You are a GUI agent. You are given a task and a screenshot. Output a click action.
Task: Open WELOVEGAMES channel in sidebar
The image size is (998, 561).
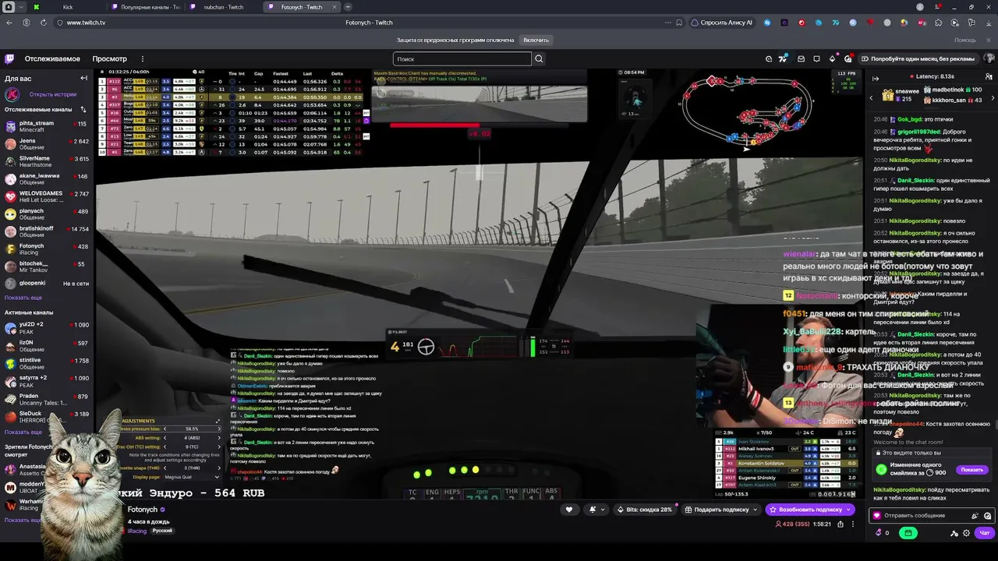pos(47,196)
